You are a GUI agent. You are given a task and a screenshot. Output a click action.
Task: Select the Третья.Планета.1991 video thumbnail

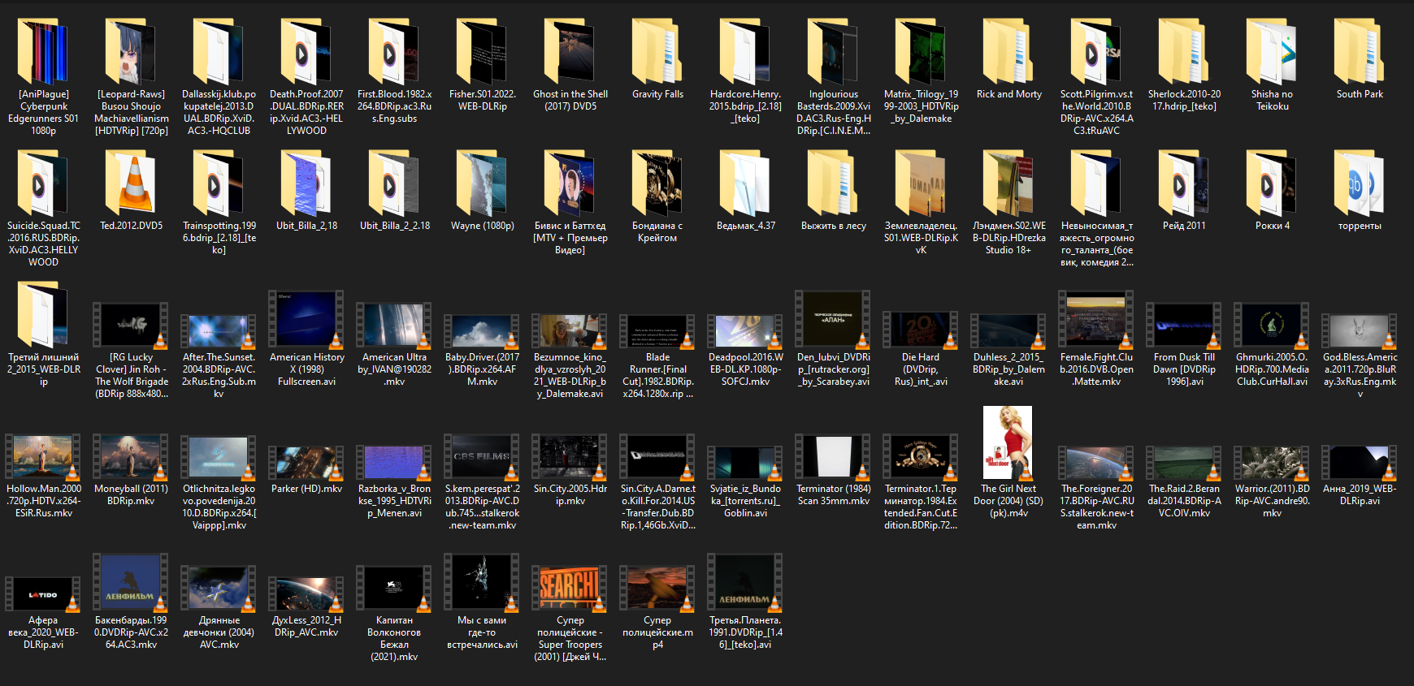(745, 583)
